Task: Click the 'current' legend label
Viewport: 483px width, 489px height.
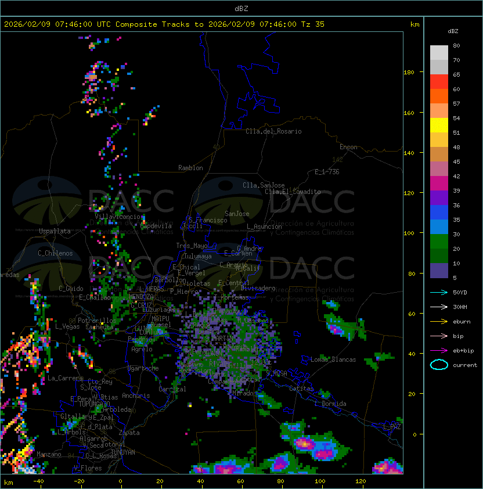Action: pos(465,365)
